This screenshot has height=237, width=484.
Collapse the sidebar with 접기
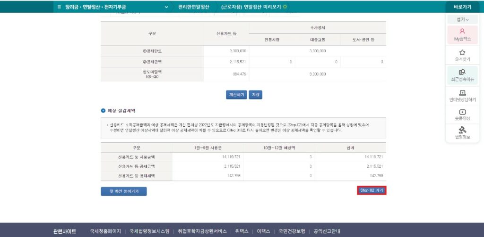(462, 20)
